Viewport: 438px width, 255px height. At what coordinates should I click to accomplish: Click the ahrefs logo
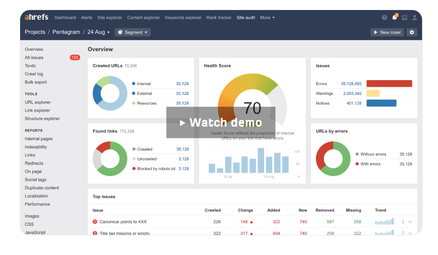pyautogui.click(x=36, y=17)
